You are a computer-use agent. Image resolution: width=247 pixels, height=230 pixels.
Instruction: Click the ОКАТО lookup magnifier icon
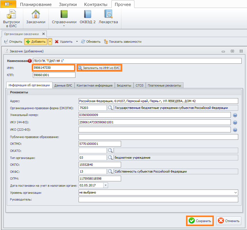[110, 151]
